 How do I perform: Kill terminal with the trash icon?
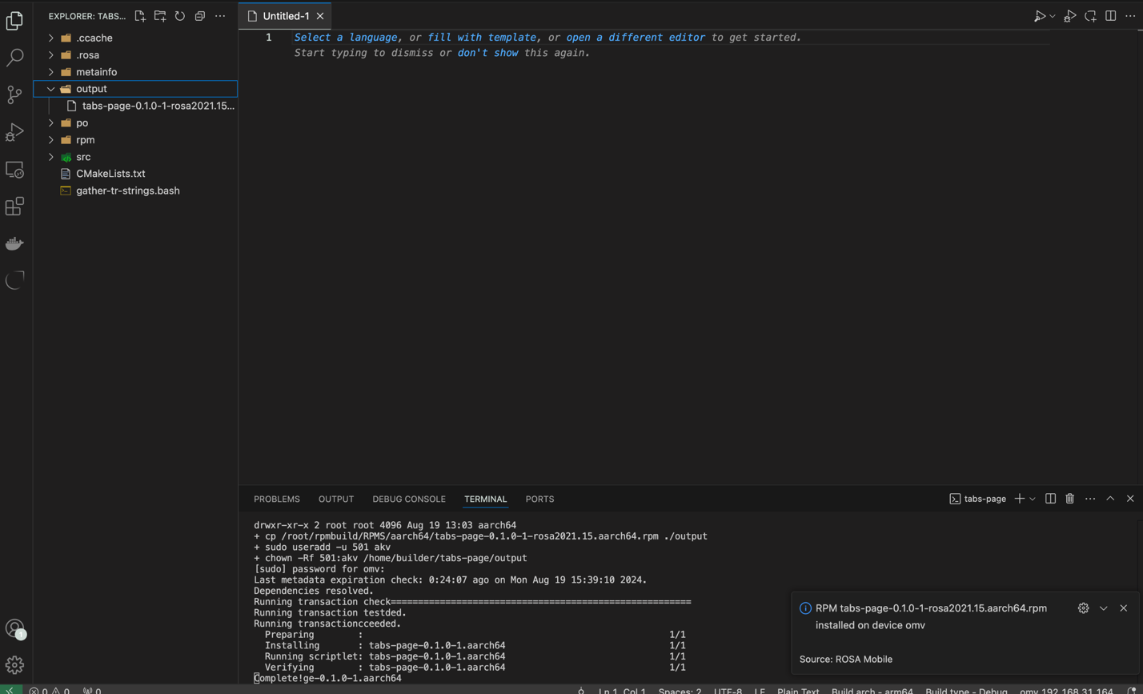tap(1070, 499)
